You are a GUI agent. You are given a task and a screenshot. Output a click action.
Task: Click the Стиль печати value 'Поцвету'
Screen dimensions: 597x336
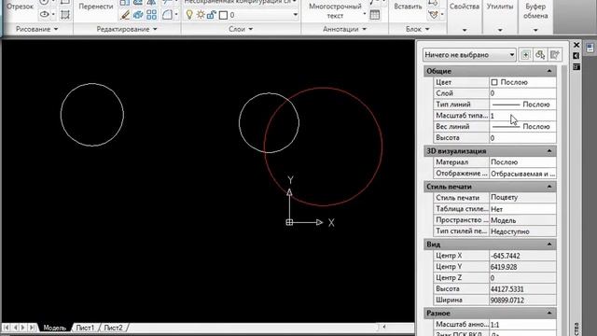tap(522, 198)
